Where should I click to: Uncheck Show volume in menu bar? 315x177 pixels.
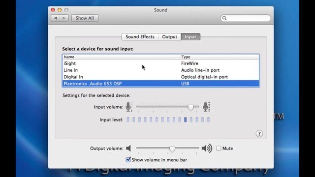pyautogui.click(x=128, y=160)
